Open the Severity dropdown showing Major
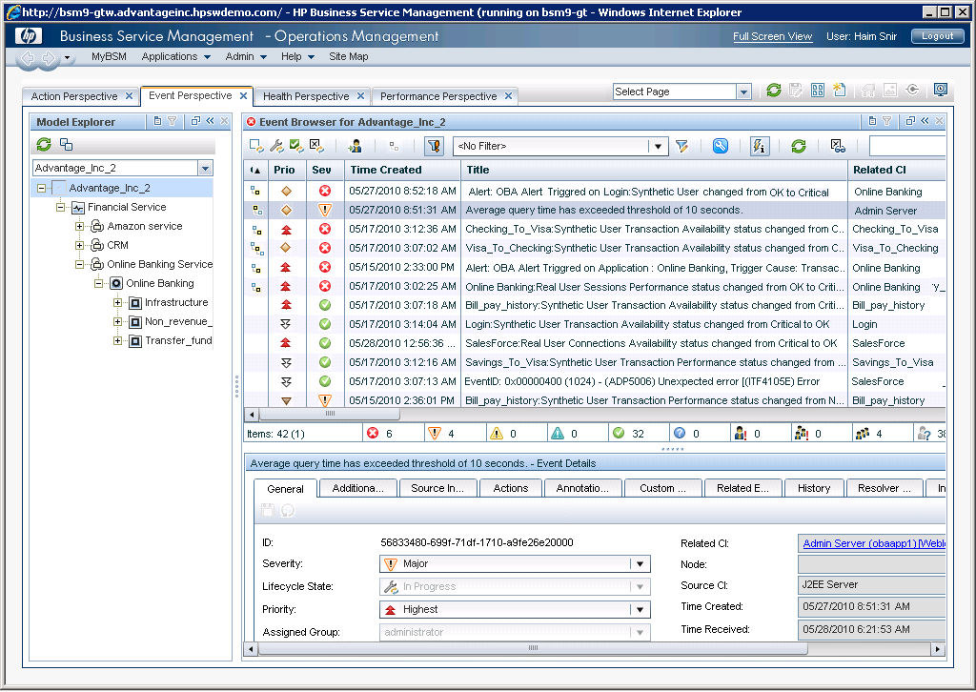Viewport: 976px width, 692px height. pos(640,564)
